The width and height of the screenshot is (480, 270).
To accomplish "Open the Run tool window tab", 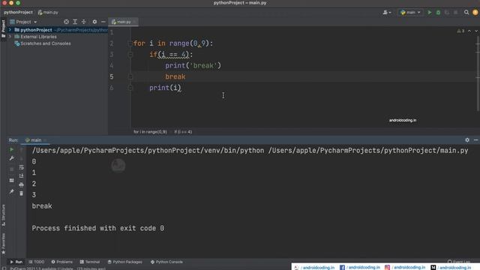I will 16,262.
